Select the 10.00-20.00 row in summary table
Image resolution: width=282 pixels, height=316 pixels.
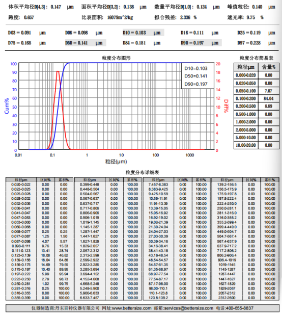[257, 145]
